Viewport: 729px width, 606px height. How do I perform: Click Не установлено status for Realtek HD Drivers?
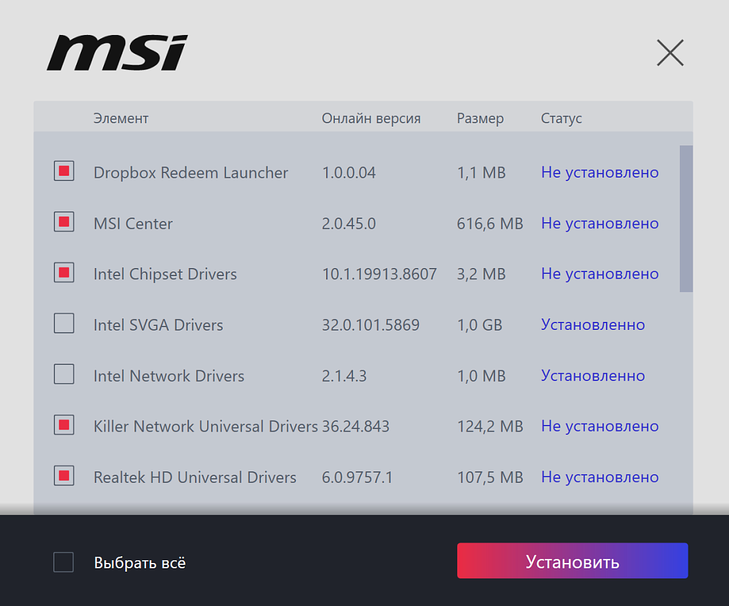pyautogui.click(x=600, y=477)
